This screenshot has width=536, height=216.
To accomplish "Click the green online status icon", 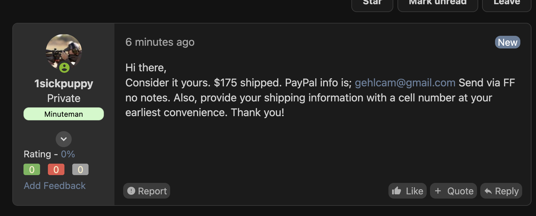I will point(64,68).
